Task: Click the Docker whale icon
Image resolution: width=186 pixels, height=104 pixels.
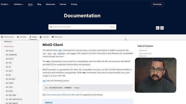Action: pyautogui.click(x=18, y=37)
